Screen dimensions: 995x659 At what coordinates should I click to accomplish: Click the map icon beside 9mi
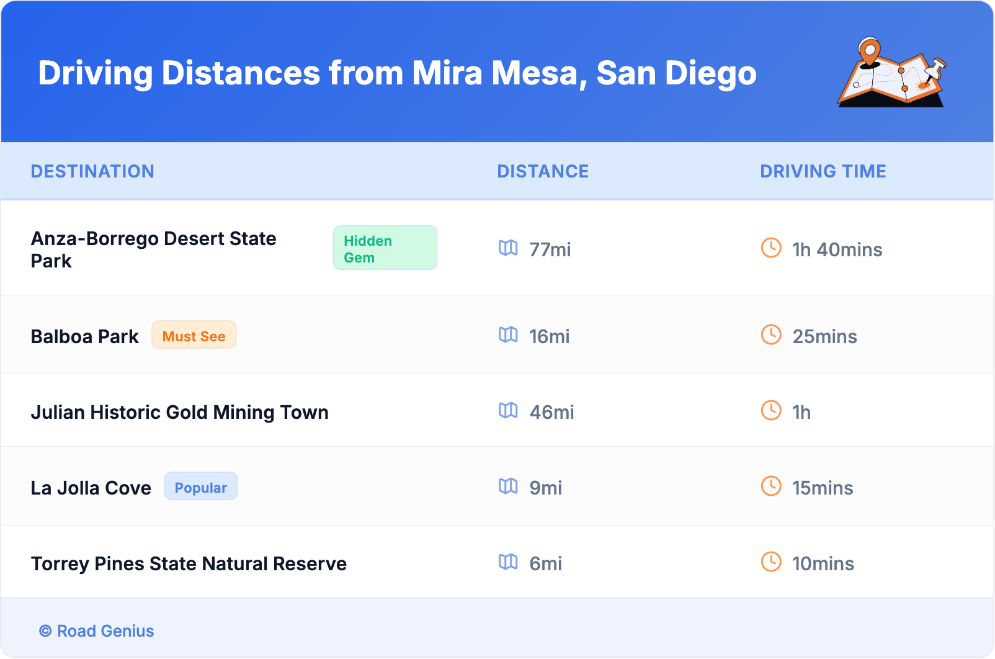(x=508, y=486)
